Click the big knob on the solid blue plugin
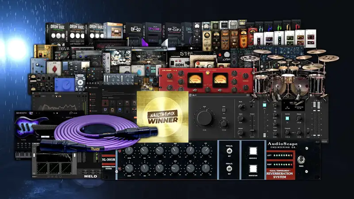 tap(66, 84)
